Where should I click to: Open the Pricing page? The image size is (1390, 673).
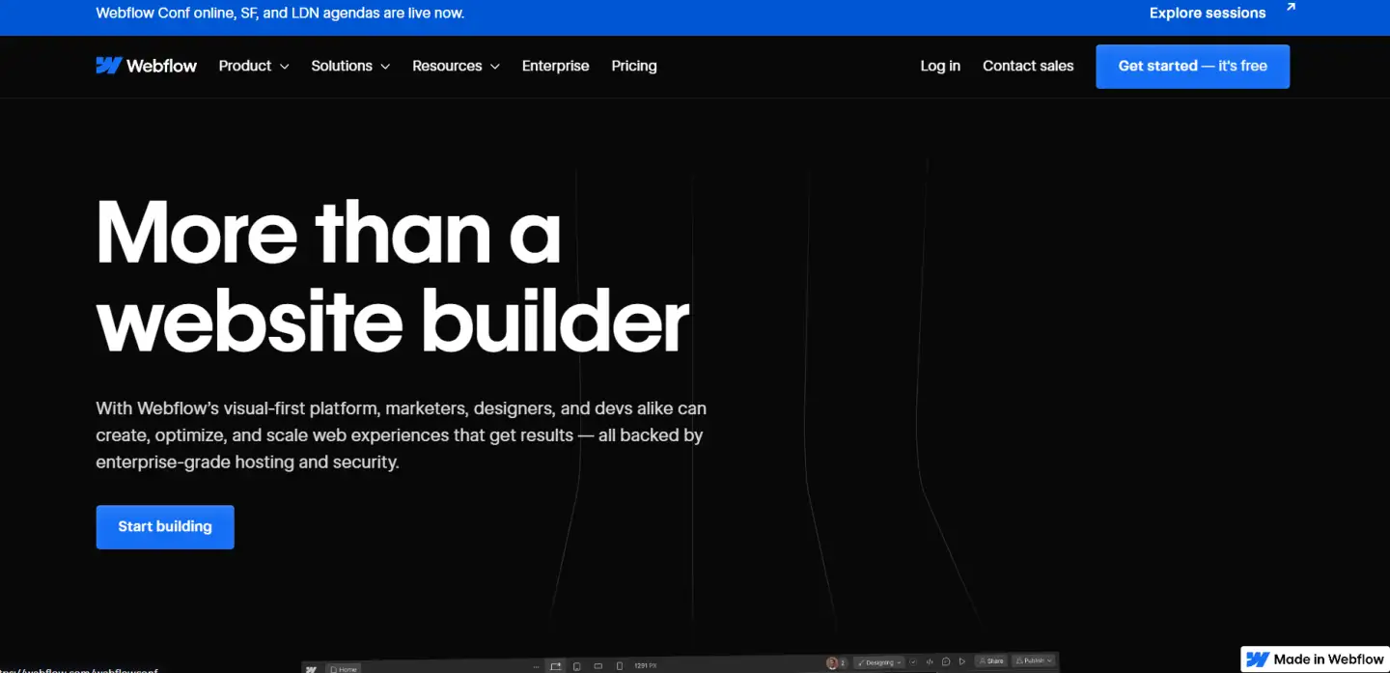[634, 66]
